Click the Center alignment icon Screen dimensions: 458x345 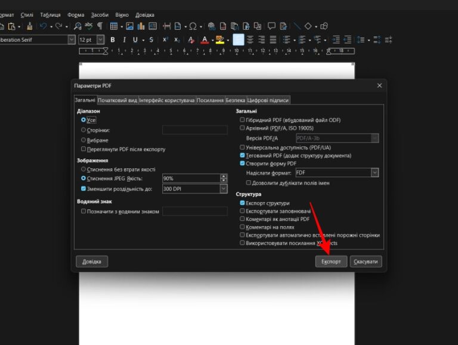(x=250, y=40)
